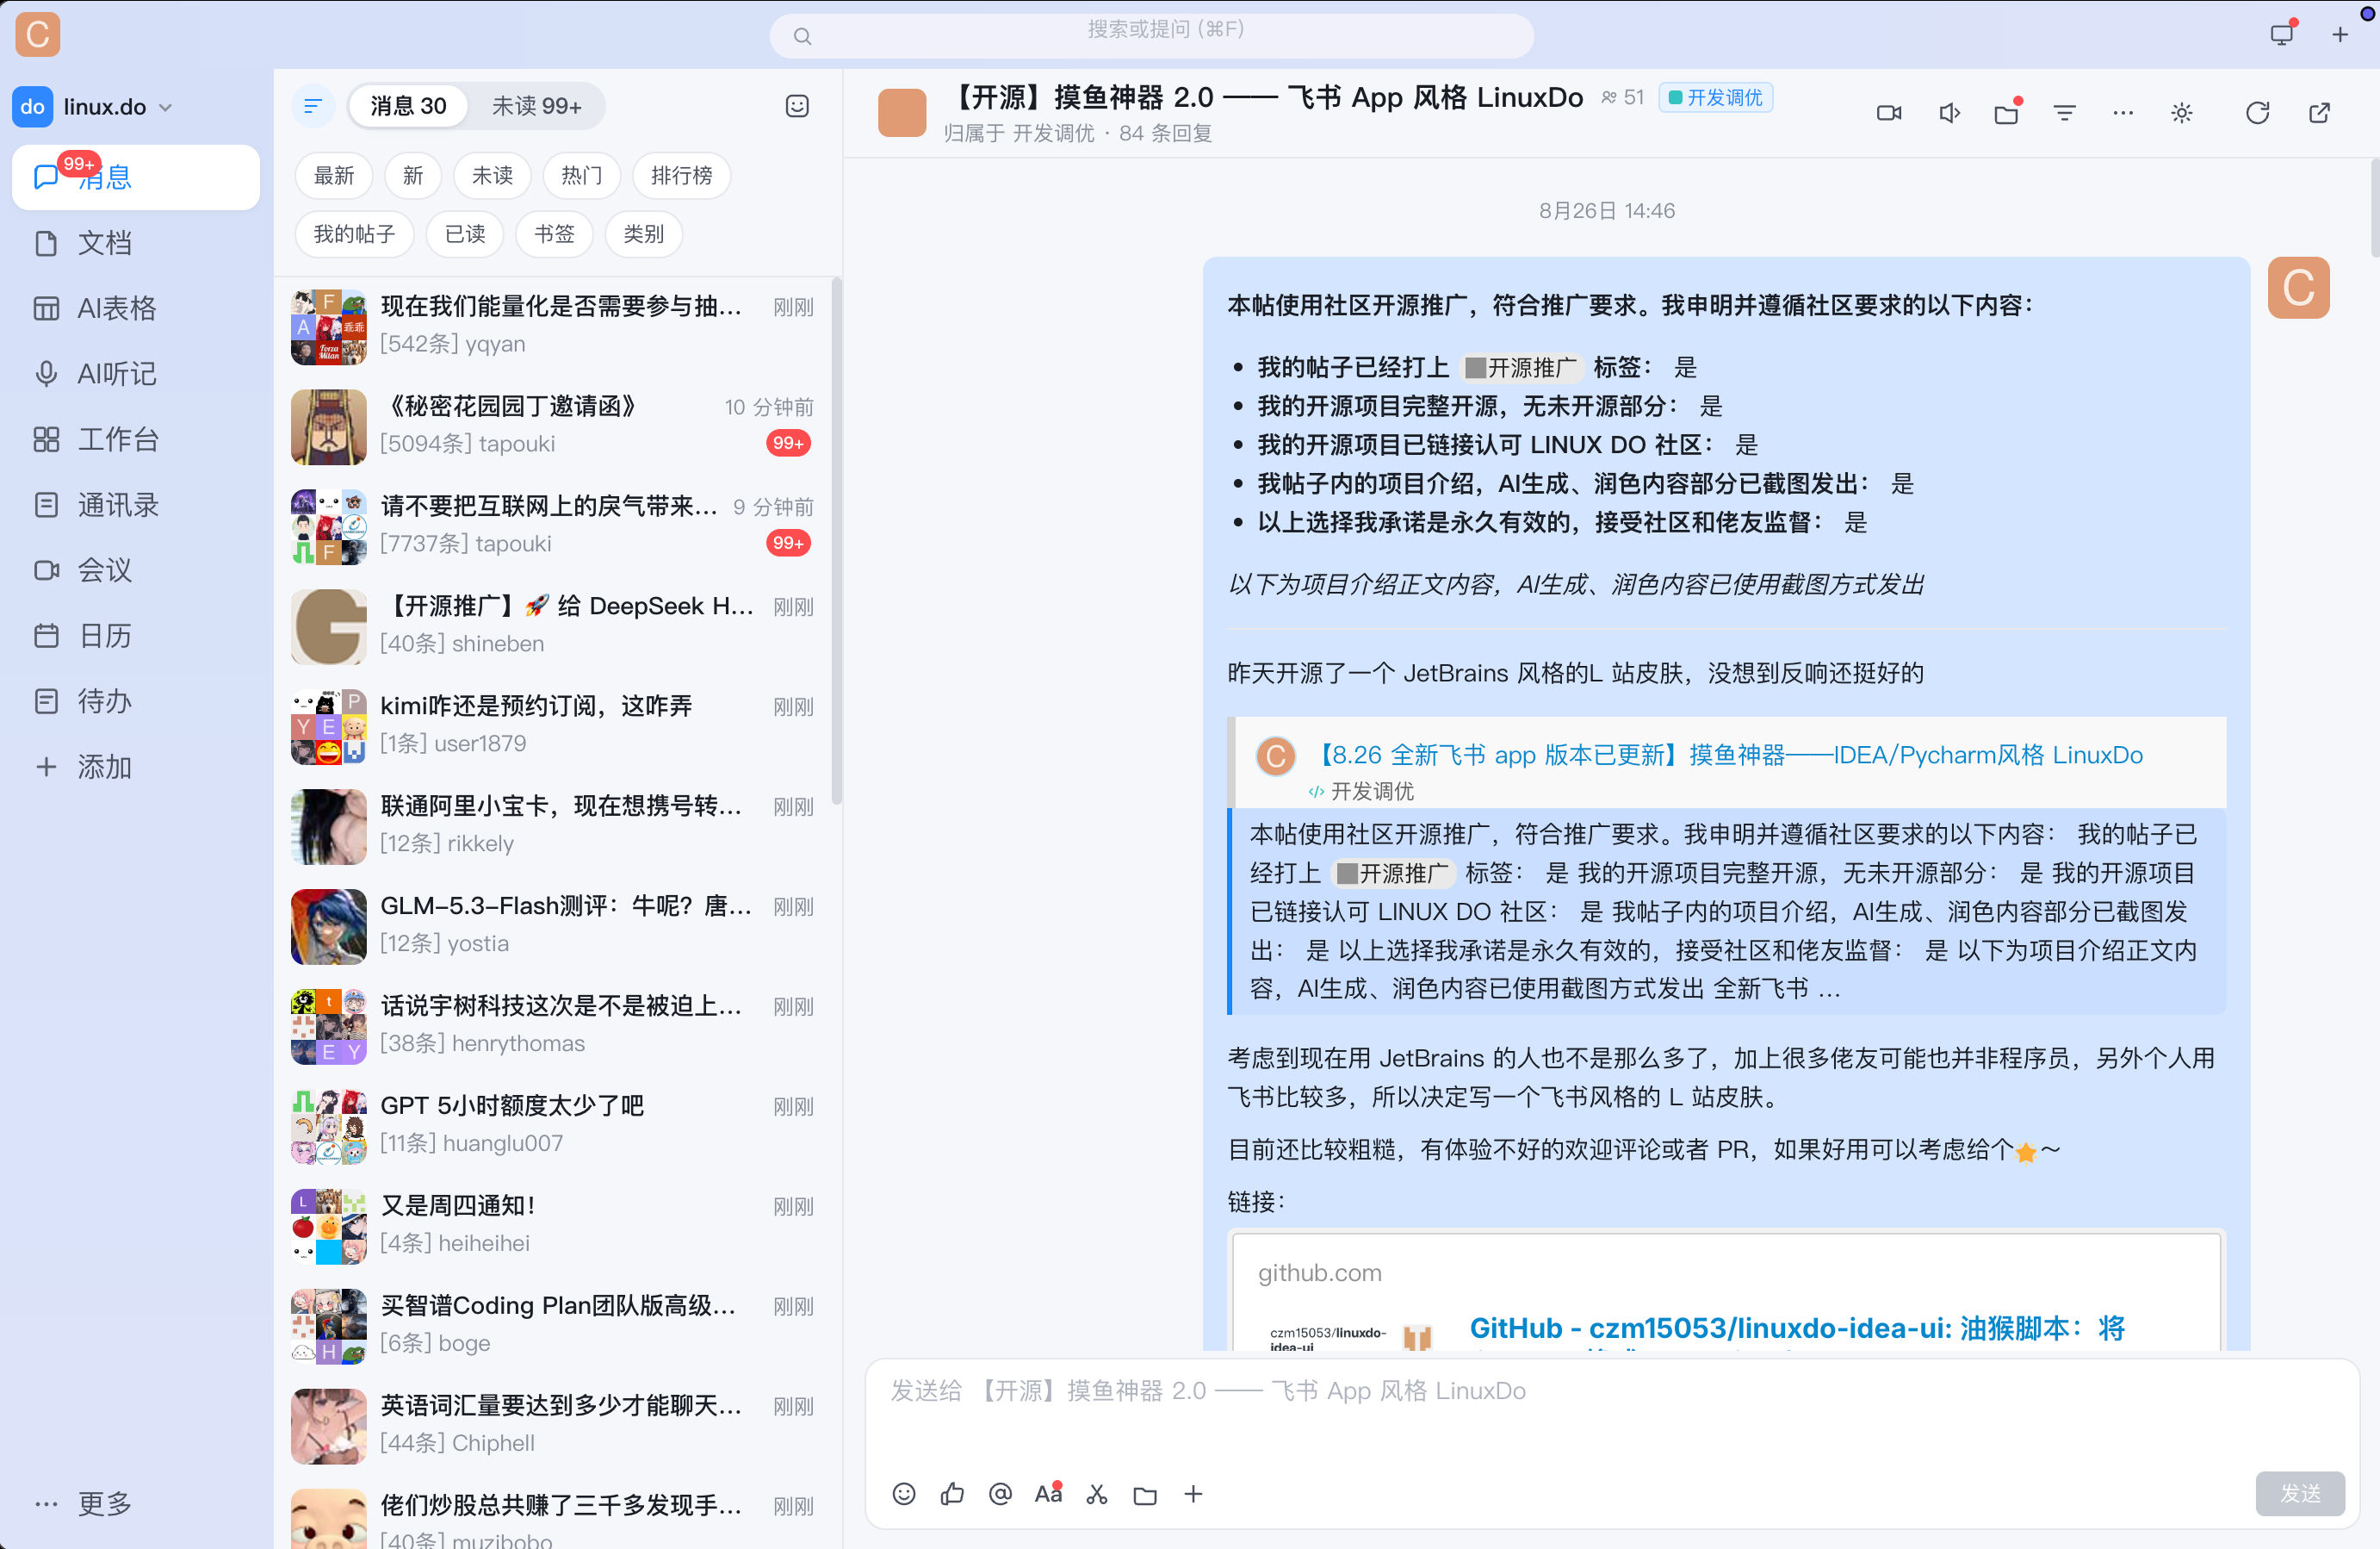Click the folder attach icon in composer
The height and width of the screenshot is (1549, 2380).
1145,1495
